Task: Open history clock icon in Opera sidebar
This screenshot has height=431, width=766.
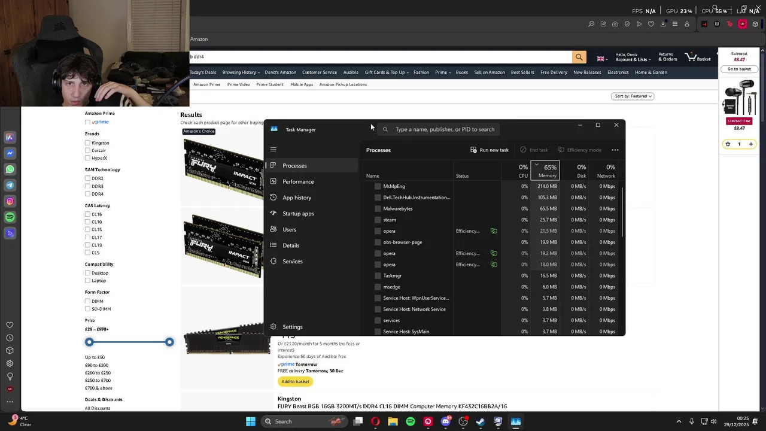Action: pos(10,338)
